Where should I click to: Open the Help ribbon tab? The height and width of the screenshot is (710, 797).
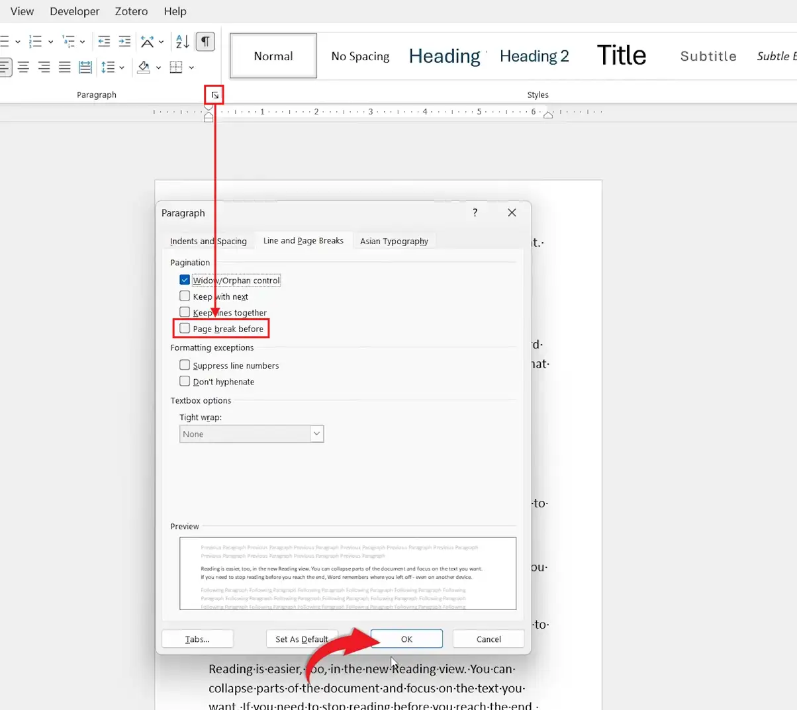[x=175, y=11]
